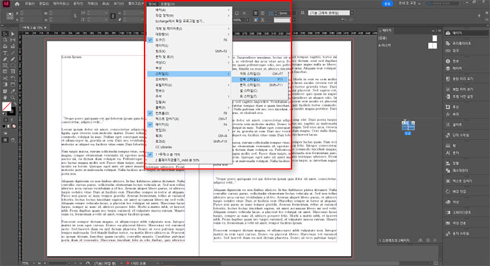Expand the 유틸리티(U) submenu

[189, 85]
